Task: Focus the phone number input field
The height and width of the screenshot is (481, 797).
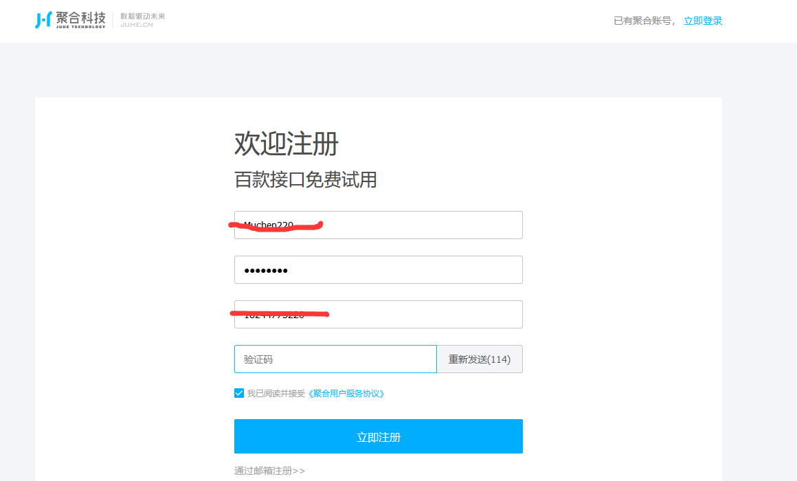Action: coord(378,314)
